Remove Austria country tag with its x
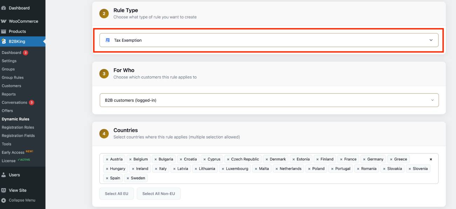Image resolution: width=456 pixels, height=209 pixels. pos(107,159)
